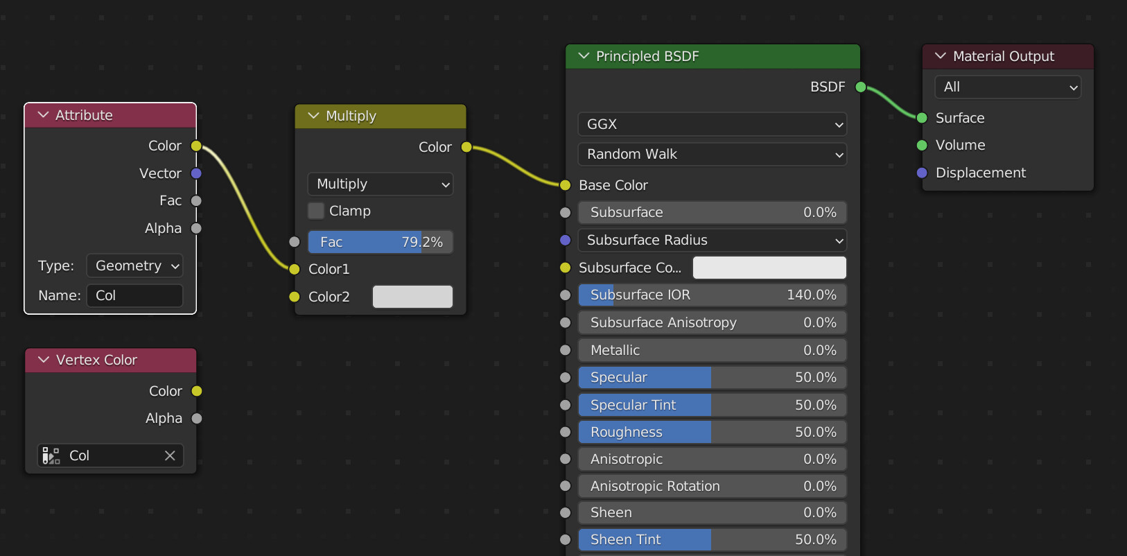The image size is (1127, 556).
Task: Open the Random Walk subsurface method dropdown
Action: (x=713, y=154)
